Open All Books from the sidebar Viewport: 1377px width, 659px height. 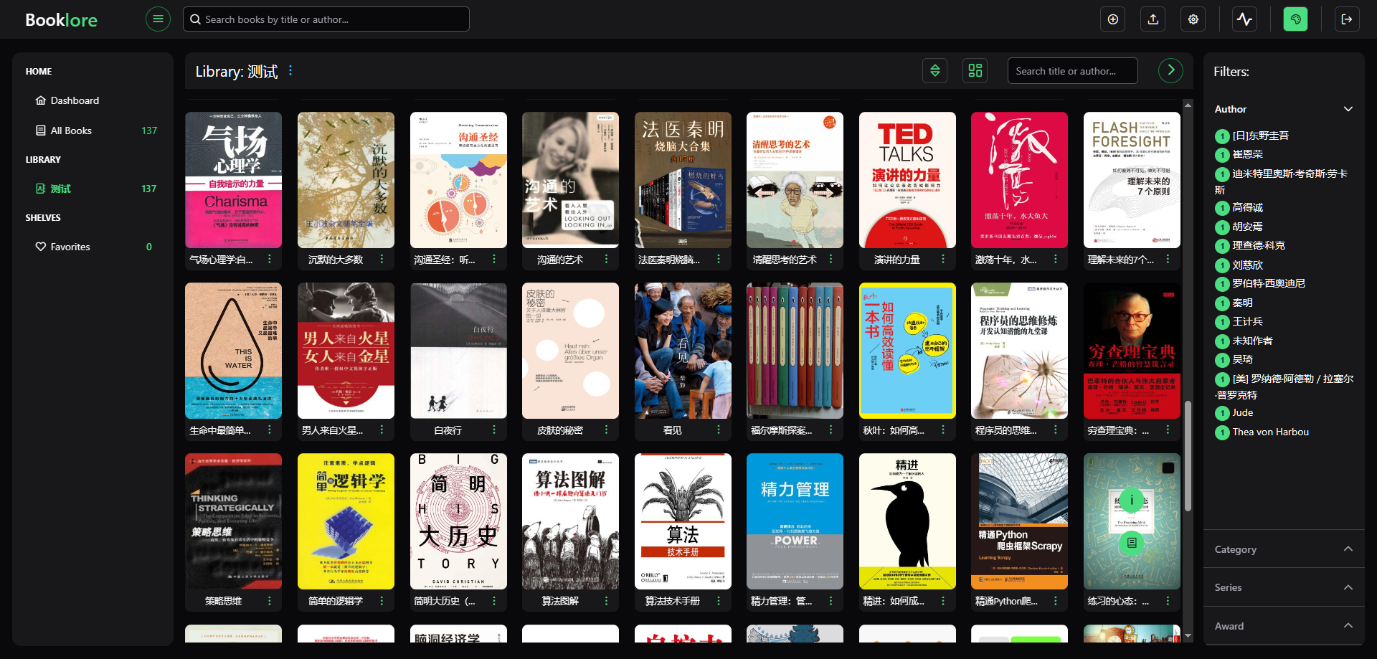pyautogui.click(x=72, y=130)
